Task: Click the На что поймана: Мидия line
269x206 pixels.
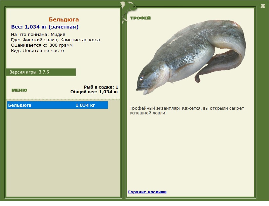Action: [38, 35]
